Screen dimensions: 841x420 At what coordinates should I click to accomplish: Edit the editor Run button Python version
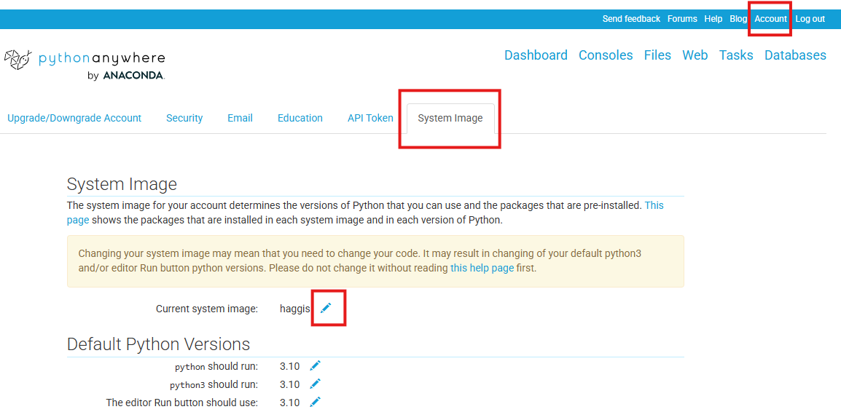pos(316,401)
